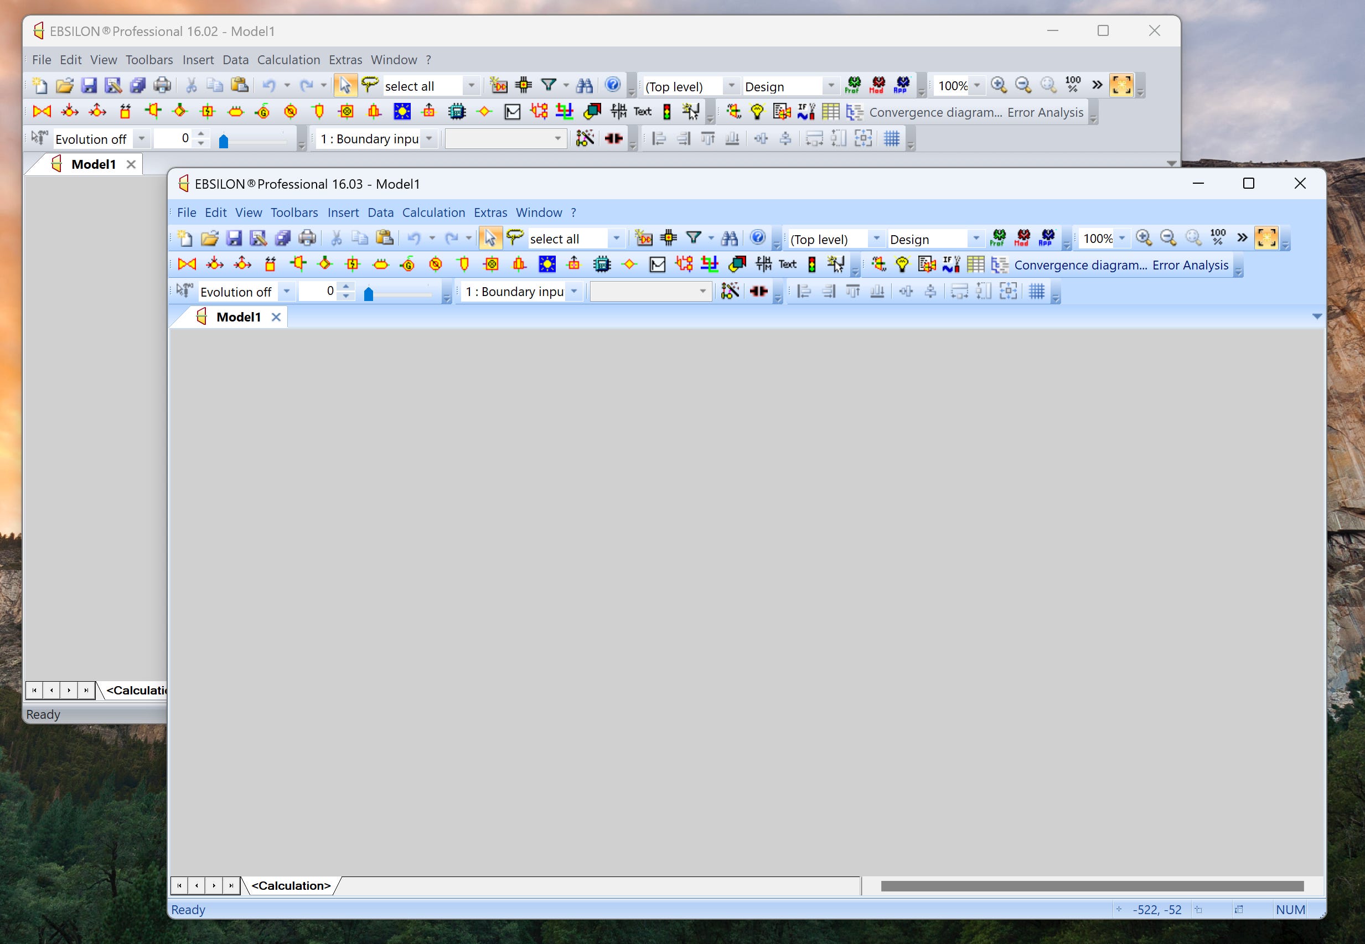Image resolution: width=1365 pixels, height=944 pixels.
Task: Save the model with the floppy disk icon in the 16.03 window
Action: point(234,238)
